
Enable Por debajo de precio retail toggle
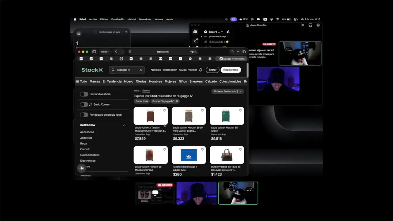(84, 115)
